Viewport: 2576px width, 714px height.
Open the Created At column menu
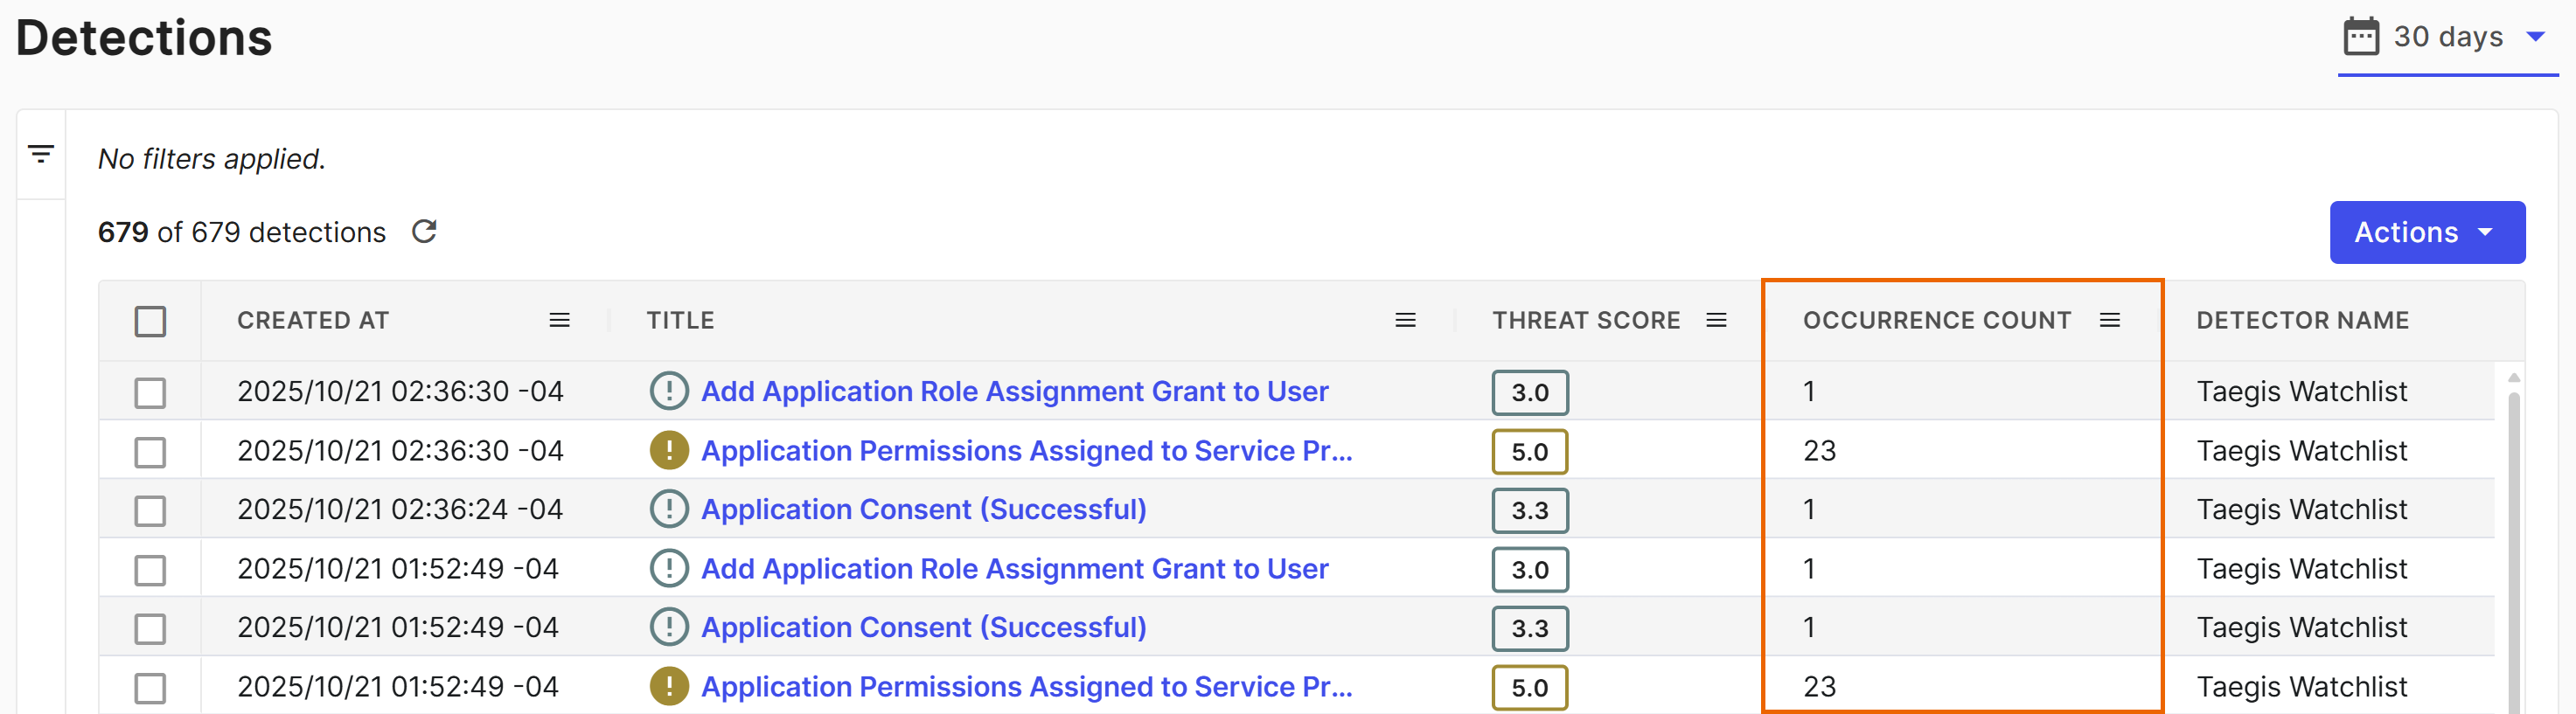[x=559, y=320]
